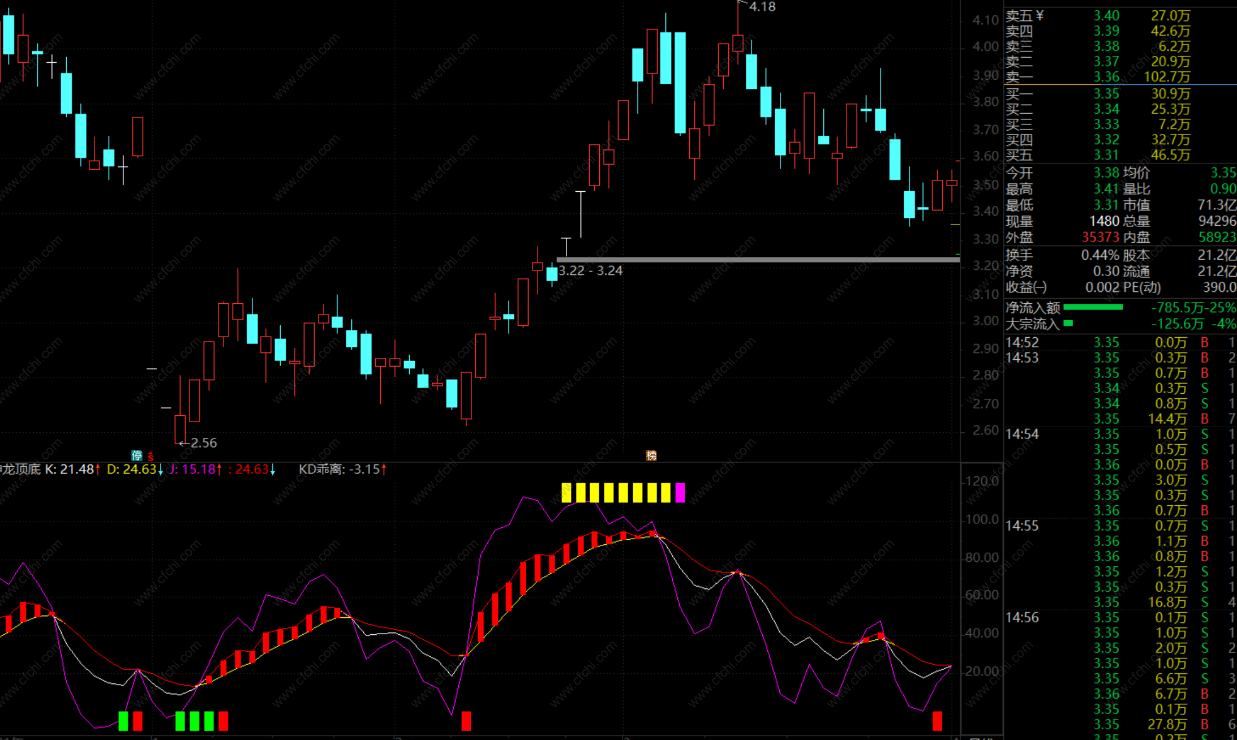This screenshot has height=740, width=1237.
Task: Click the 外盘 volume value 35373
Action: pos(1100,237)
